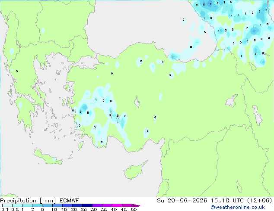This screenshot has width=274, height=211.
Task: Click the 1–2 mm legend swatch
Action: [27, 205]
